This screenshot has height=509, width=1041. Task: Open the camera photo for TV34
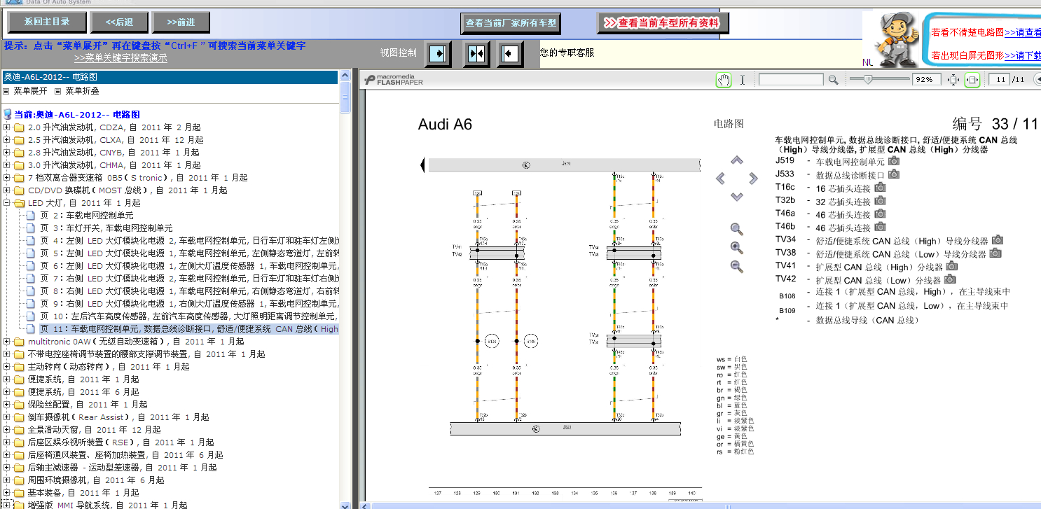[x=997, y=240]
